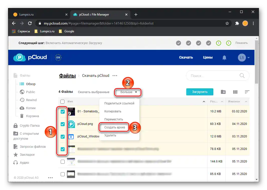Image resolution: width=267 pixels, height=190 pixels.
Task: Sort by the Изменен column arrow
Action: pyautogui.click(x=246, y=102)
